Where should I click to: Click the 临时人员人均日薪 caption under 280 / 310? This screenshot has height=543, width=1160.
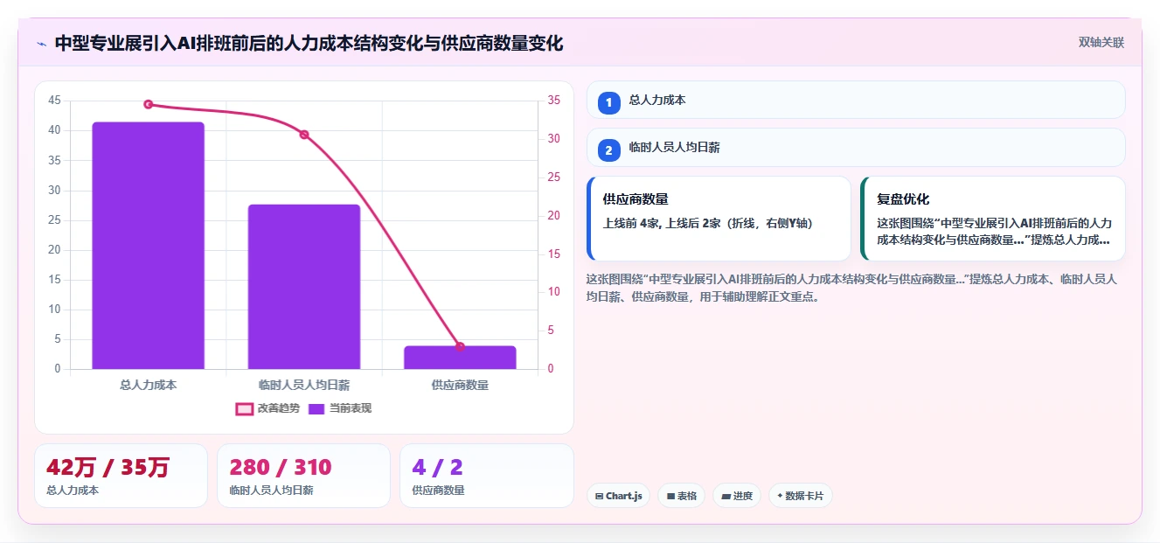(x=271, y=491)
